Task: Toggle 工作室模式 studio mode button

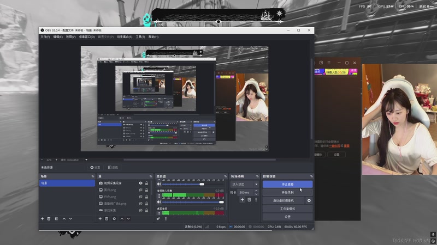Action: click(288, 209)
